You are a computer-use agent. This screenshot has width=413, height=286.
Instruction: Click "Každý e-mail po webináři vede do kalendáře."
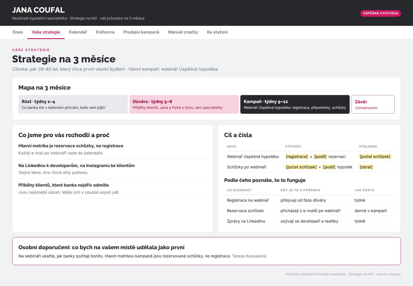tap(61, 153)
